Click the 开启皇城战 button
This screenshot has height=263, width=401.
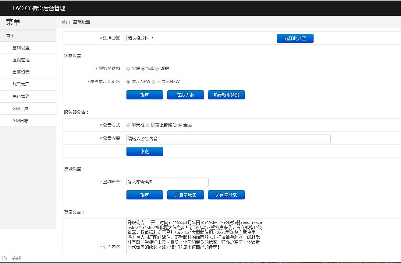pyautogui.click(x=185, y=195)
